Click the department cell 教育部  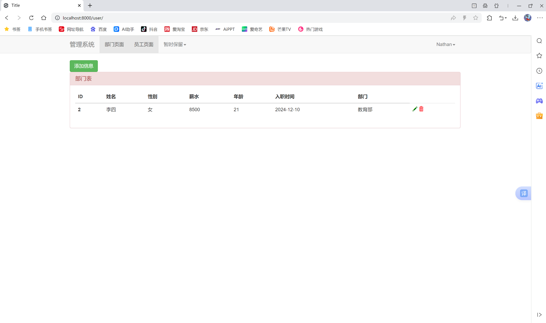coord(365,110)
